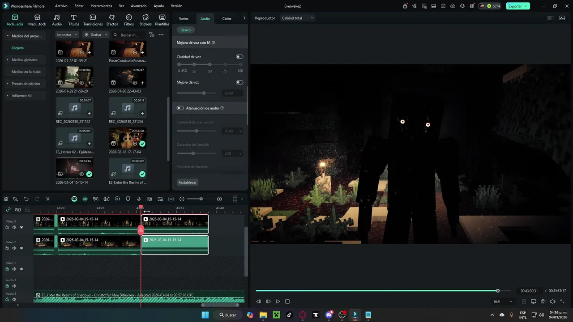Screen dimensions: 573x322
Task: Open the Avanzado menu
Action: click(139, 6)
